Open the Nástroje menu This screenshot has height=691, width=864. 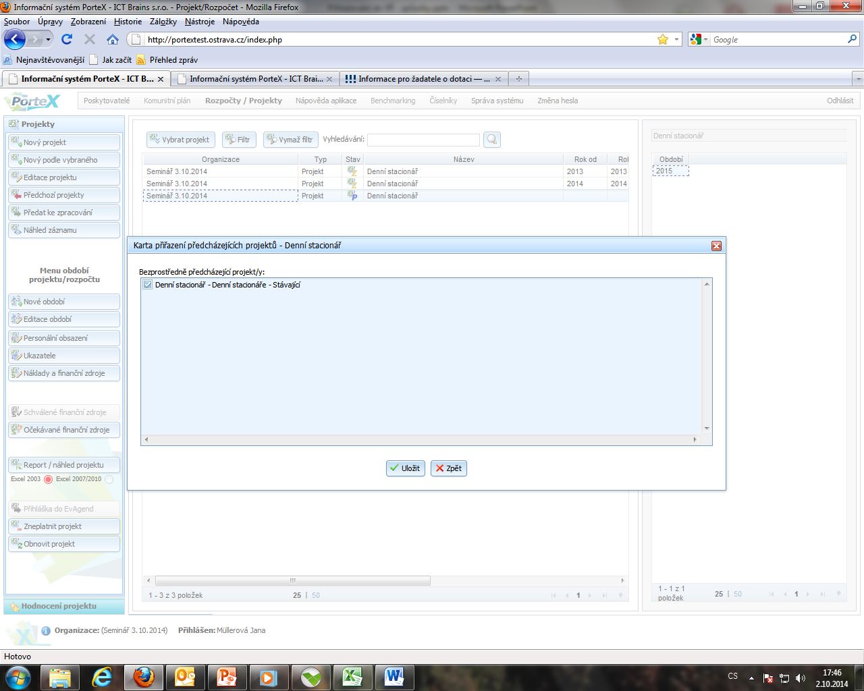200,22
